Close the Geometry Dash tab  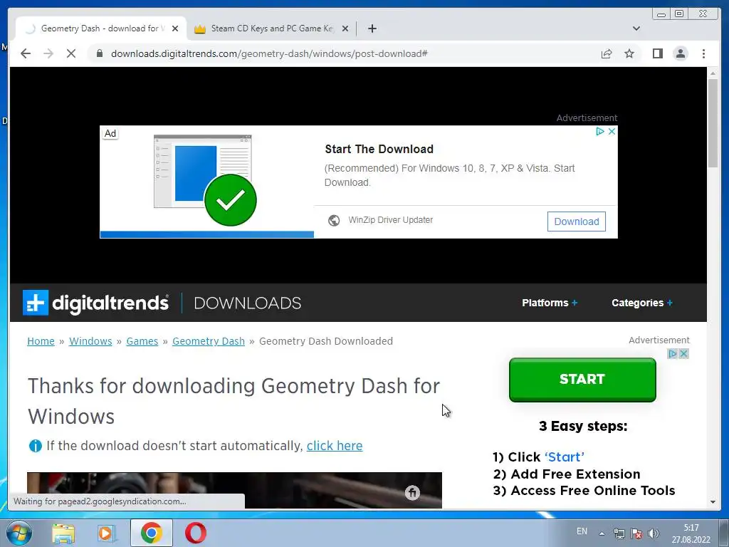tap(175, 28)
